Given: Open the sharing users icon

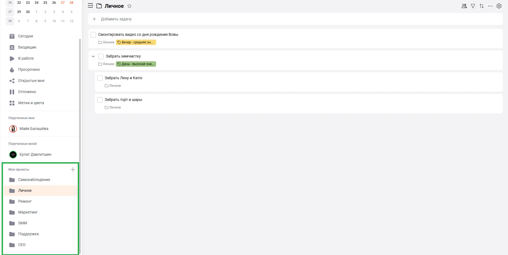Looking at the screenshot, I should (464, 6).
